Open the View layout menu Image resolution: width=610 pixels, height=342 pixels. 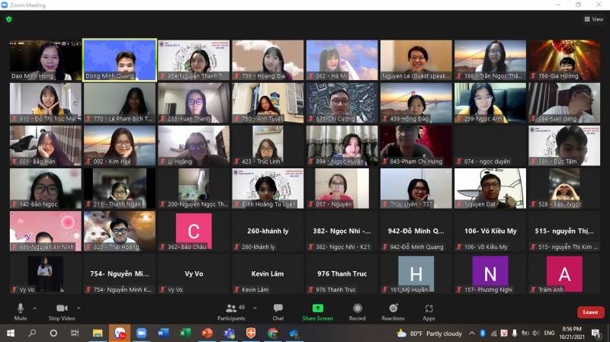[593, 19]
